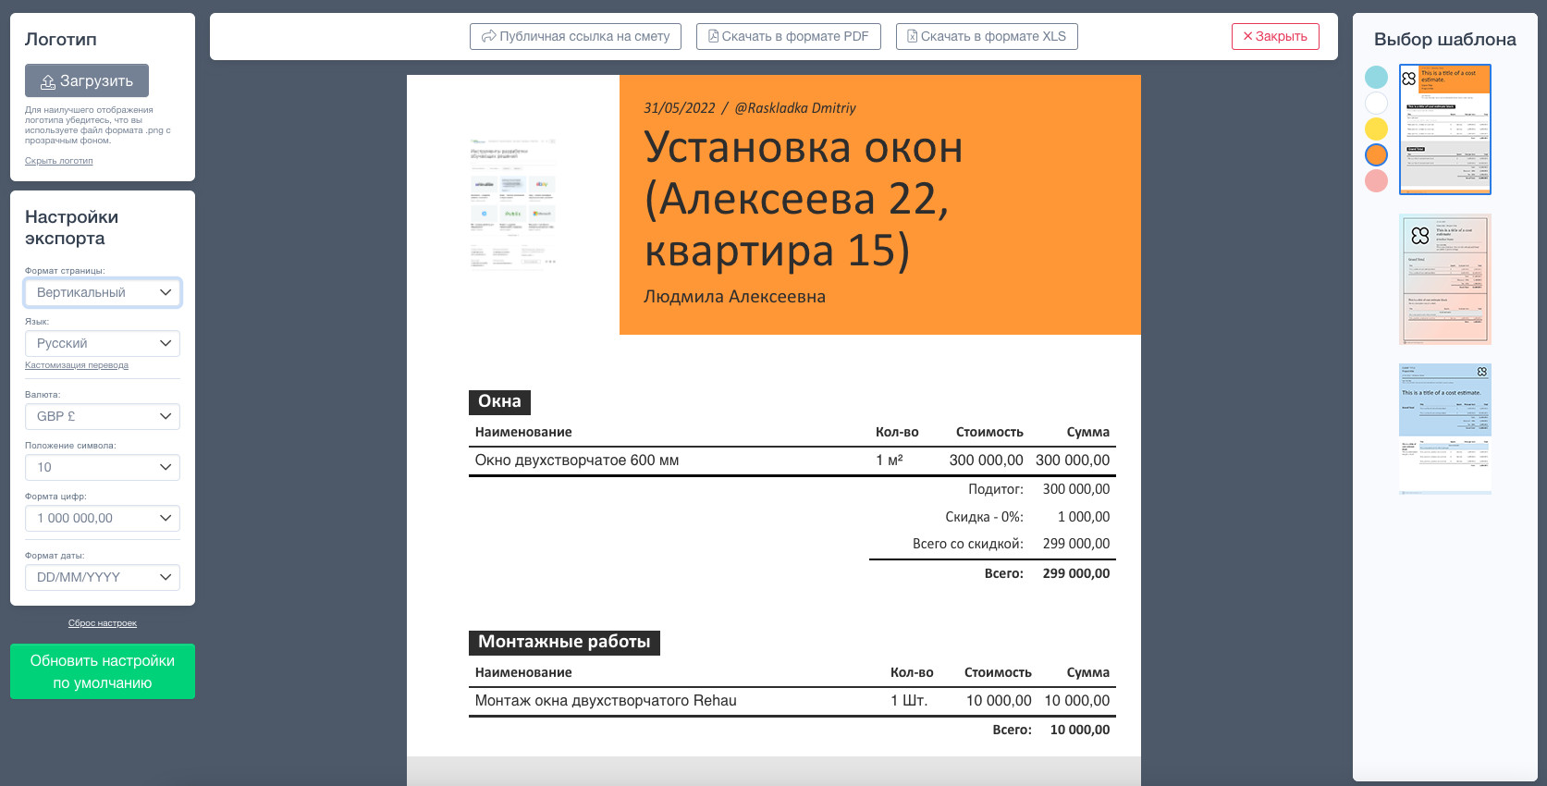1547x786 pixels.
Task: Download the estimate as XLS
Action: tap(987, 36)
